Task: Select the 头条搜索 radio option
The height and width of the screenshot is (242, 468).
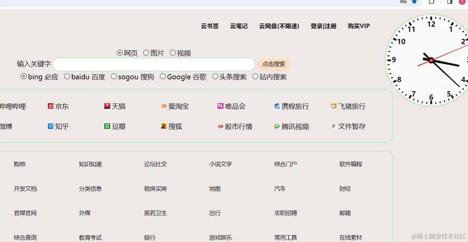Action: tap(215, 77)
